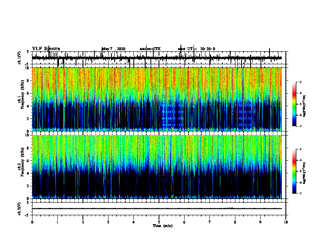Click the 'Time (min)' axis title
Viewport: 322px width, 249px height.
pos(163,226)
